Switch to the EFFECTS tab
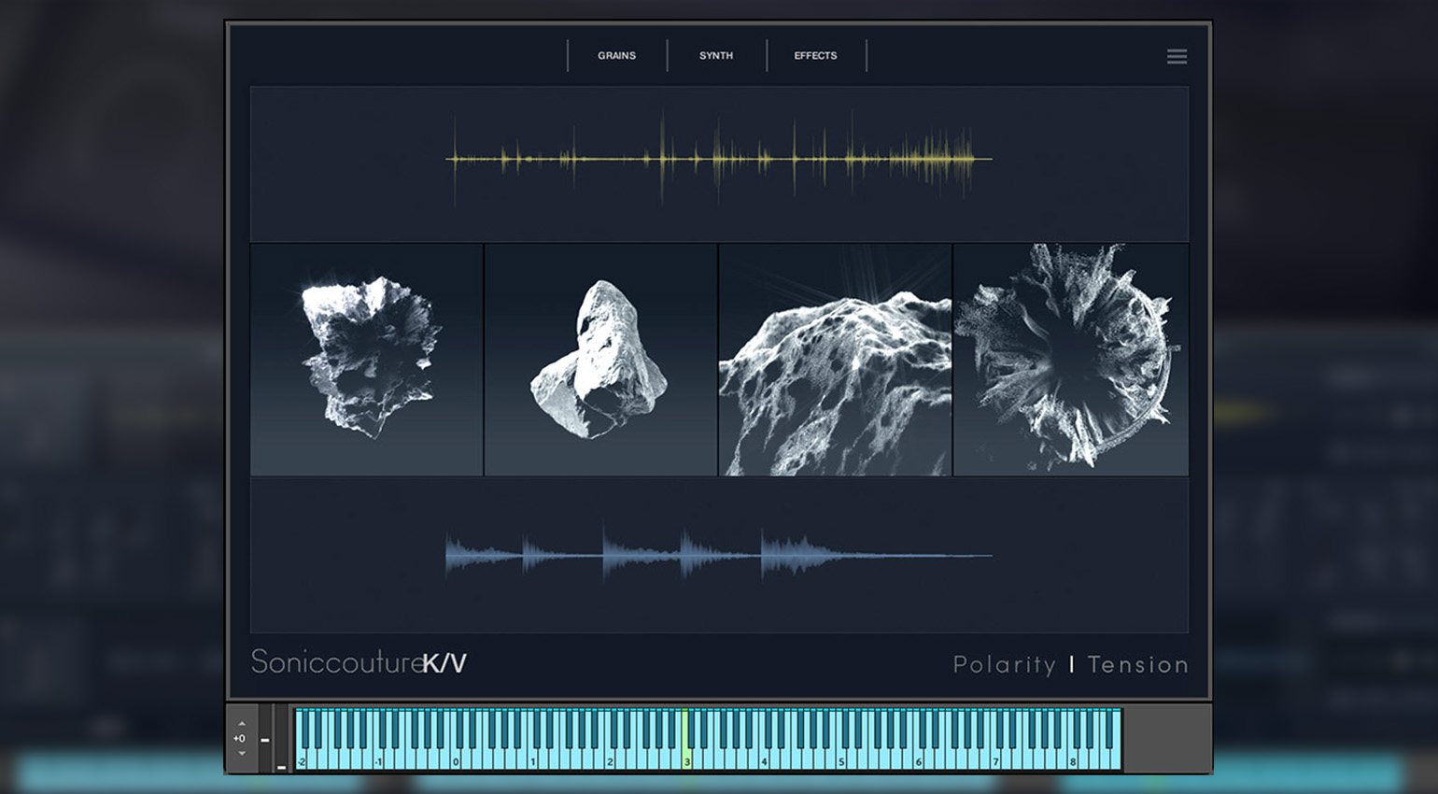 (x=815, y=56)
